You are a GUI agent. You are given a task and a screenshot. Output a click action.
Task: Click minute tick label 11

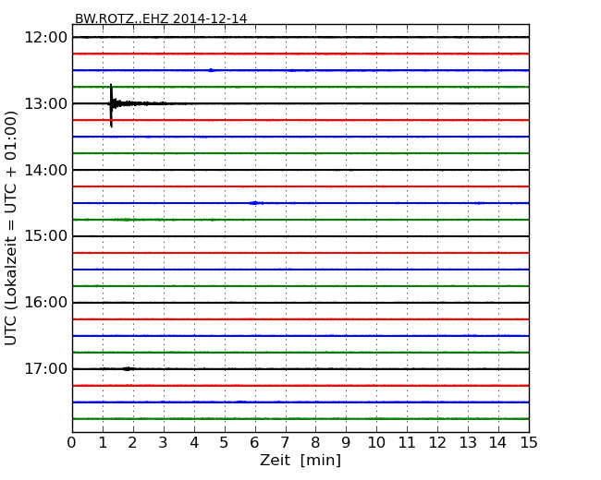407,443
